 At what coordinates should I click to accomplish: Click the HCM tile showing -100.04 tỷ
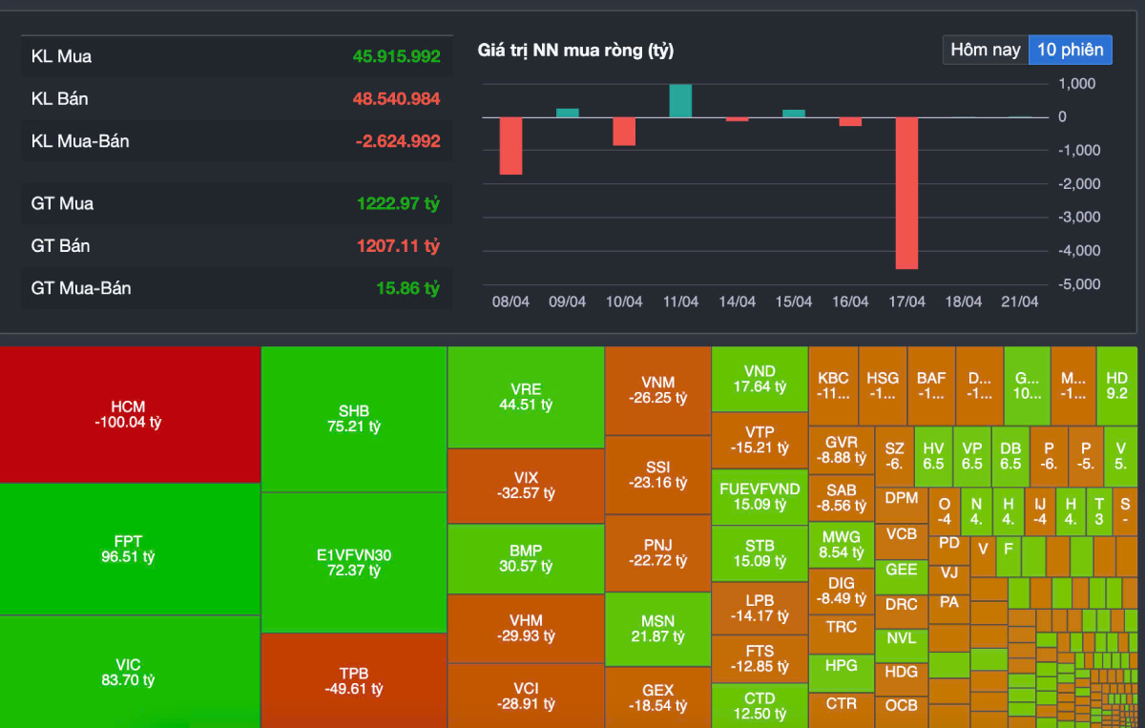[x=130, y=414]
